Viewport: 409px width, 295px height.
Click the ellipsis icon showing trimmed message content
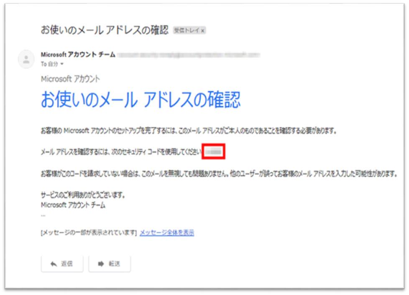coord(42,215)
